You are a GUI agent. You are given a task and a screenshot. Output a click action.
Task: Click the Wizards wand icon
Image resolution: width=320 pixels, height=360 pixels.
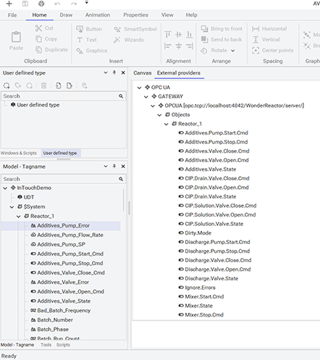117,40
